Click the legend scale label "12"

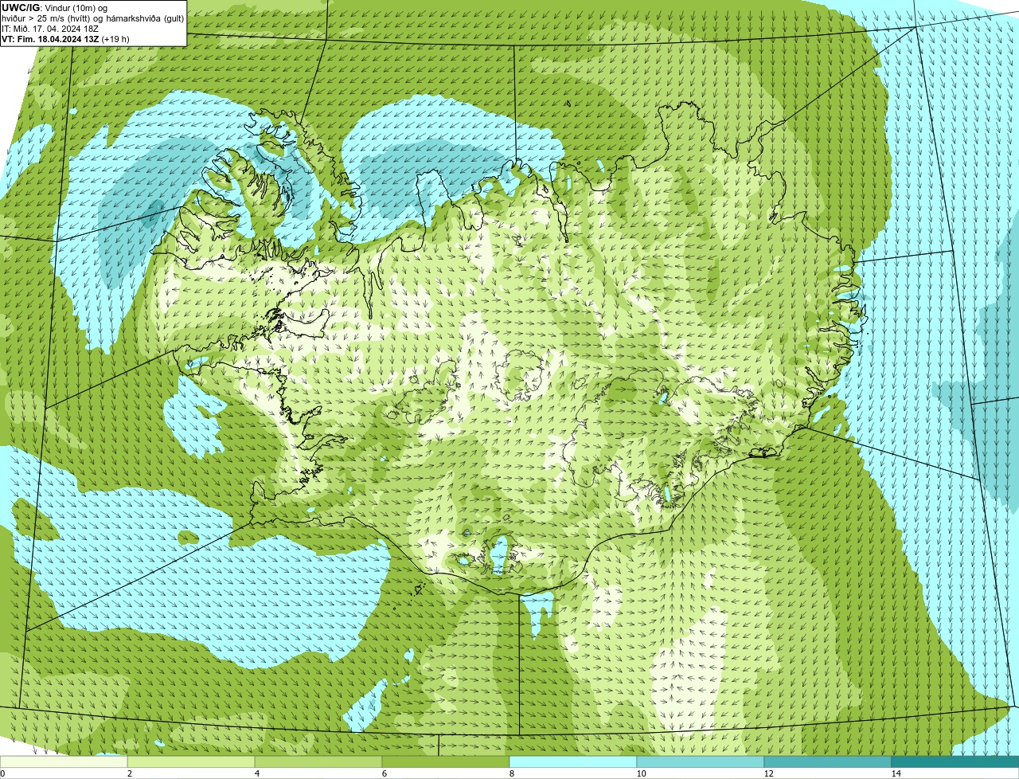(x=767, y=773)
